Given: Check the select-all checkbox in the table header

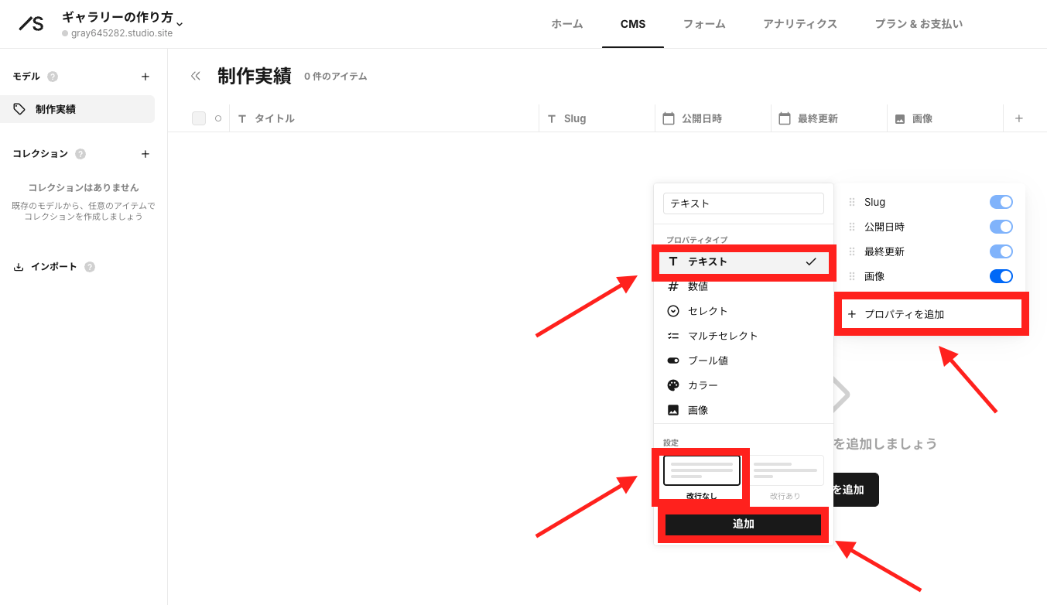Looking at the screenshot, I should [x=198, y=118].
